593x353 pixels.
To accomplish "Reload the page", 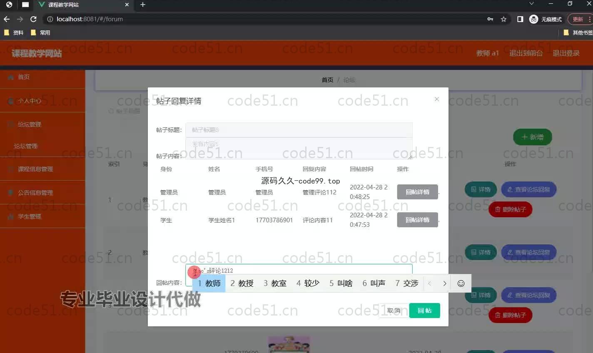I will pos(34,19).
